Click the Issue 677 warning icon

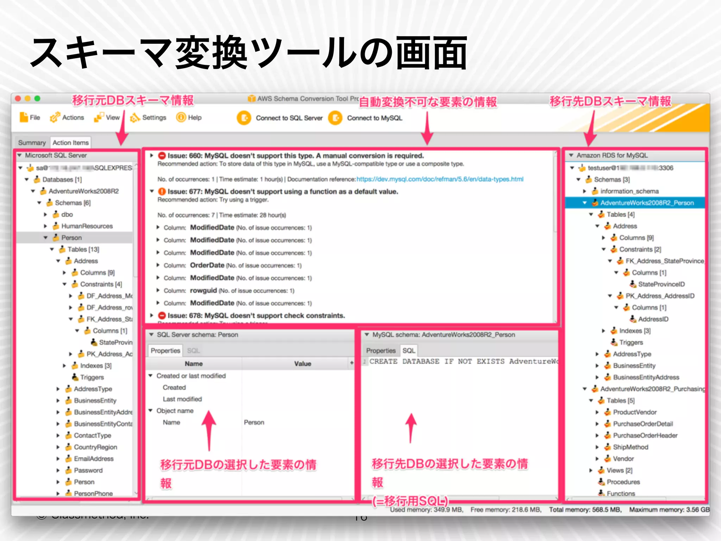[162, 192]
